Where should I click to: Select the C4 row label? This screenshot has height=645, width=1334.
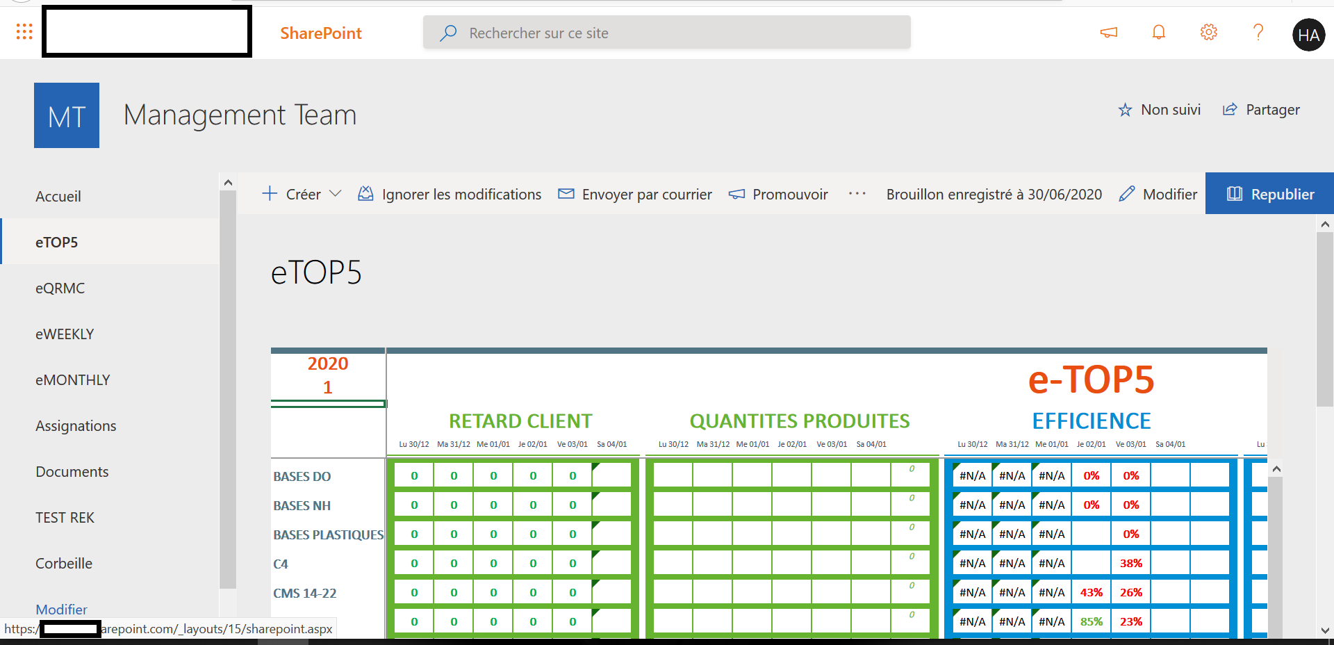click(281, 564)
